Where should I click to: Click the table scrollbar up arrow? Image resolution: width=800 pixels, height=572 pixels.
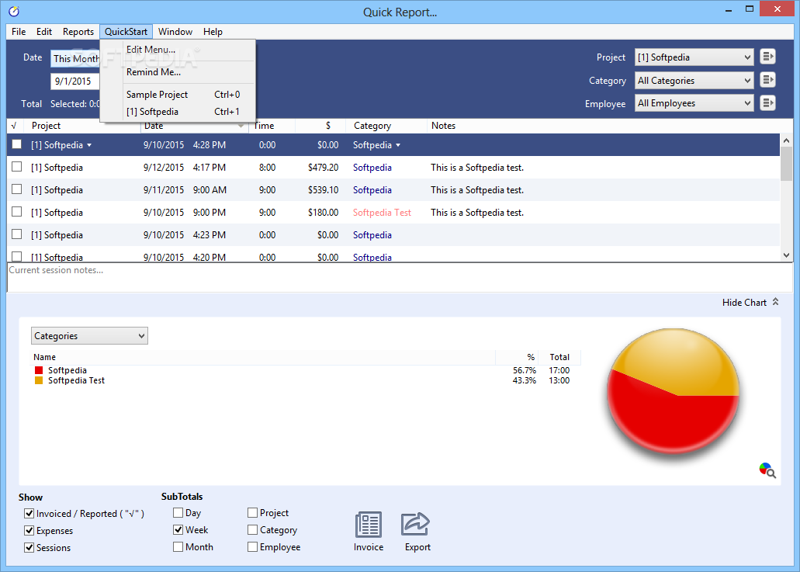pos(786,140)
